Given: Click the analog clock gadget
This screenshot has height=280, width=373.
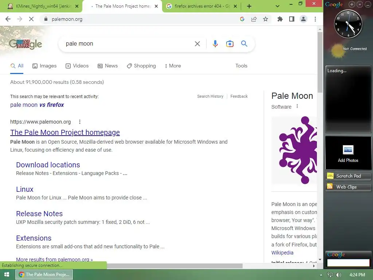Looking at the screenshot, I should coord(348,24).
